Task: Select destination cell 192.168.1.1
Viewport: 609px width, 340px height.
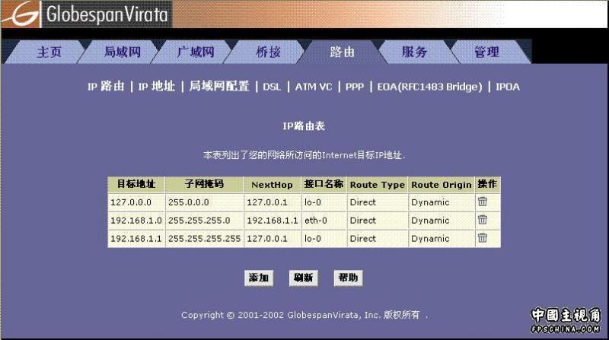Action: 136,238
